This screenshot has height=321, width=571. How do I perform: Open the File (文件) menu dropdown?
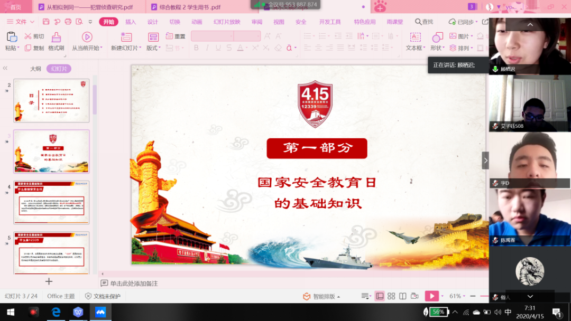click(x=21, y=22)
